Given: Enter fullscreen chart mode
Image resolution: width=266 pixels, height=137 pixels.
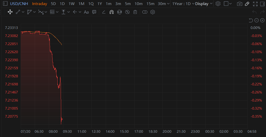Looking at the screenshot, I should (x=255, y=4).
